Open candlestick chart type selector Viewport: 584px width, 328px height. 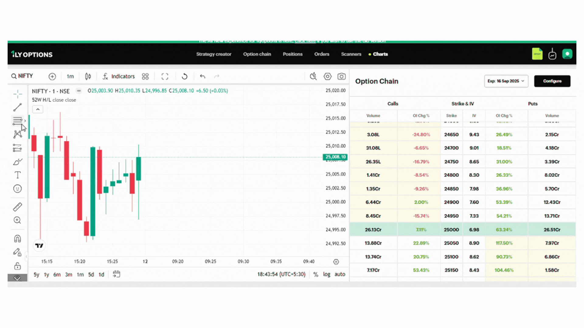click(x=88, y=76)
